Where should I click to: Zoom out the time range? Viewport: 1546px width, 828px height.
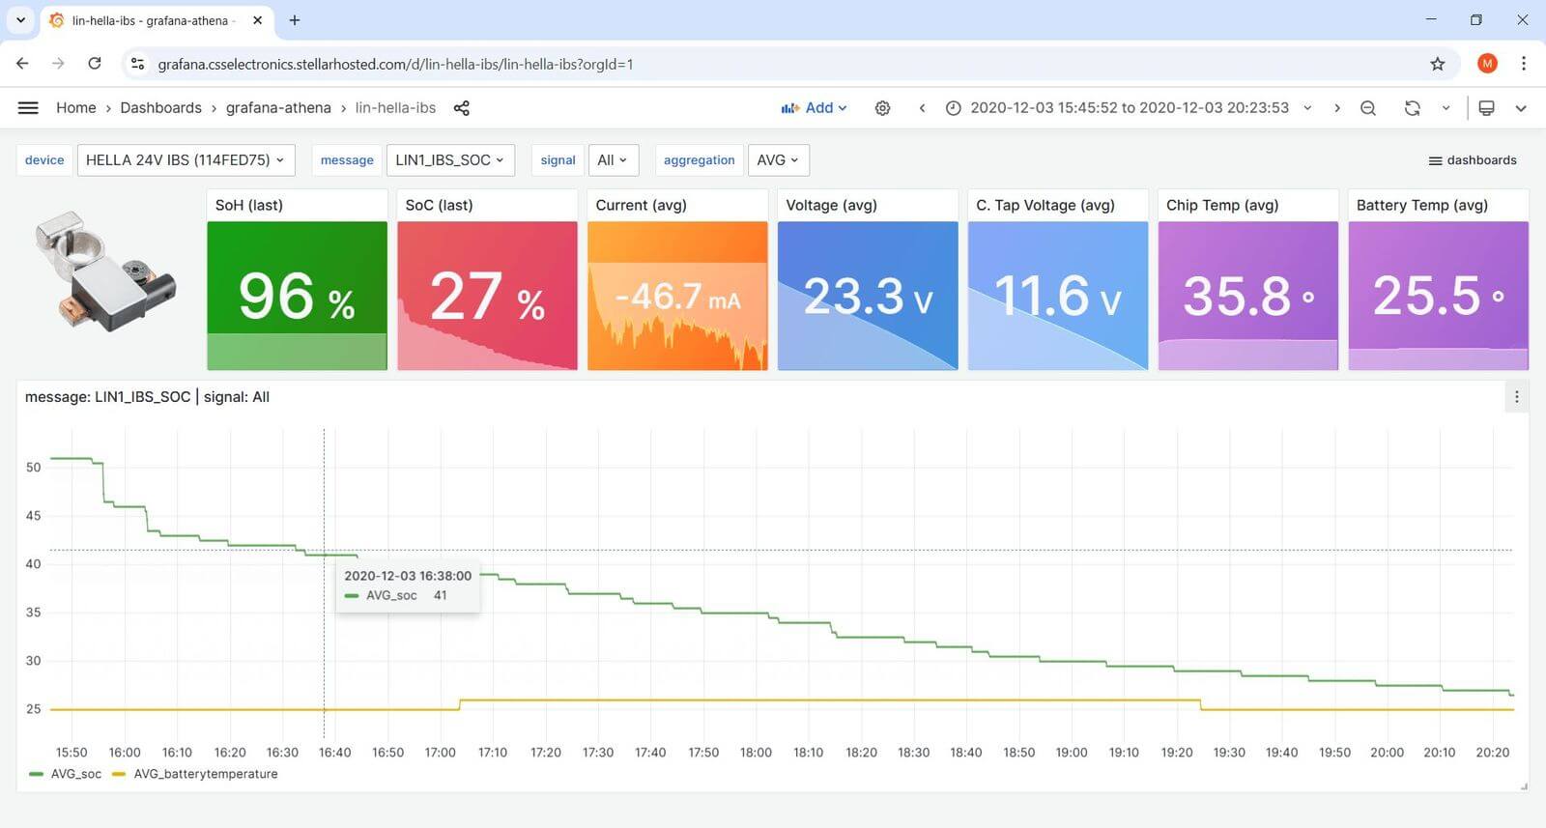[1368, 108]
